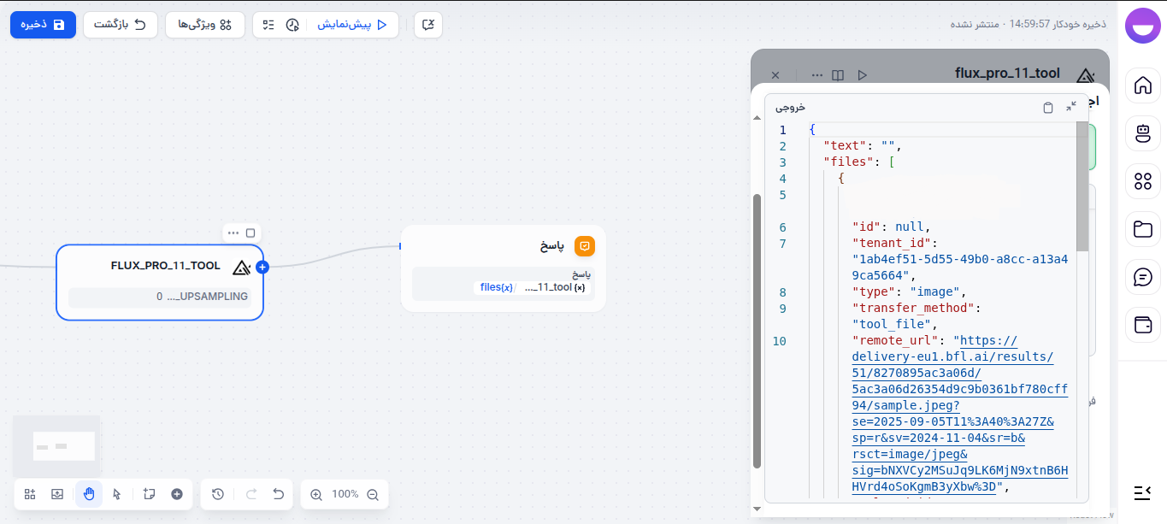The height and width of the screenshot is (524, 1167).
Task: Switch to the pointer selection tool
Action: [x=117, y=494]
